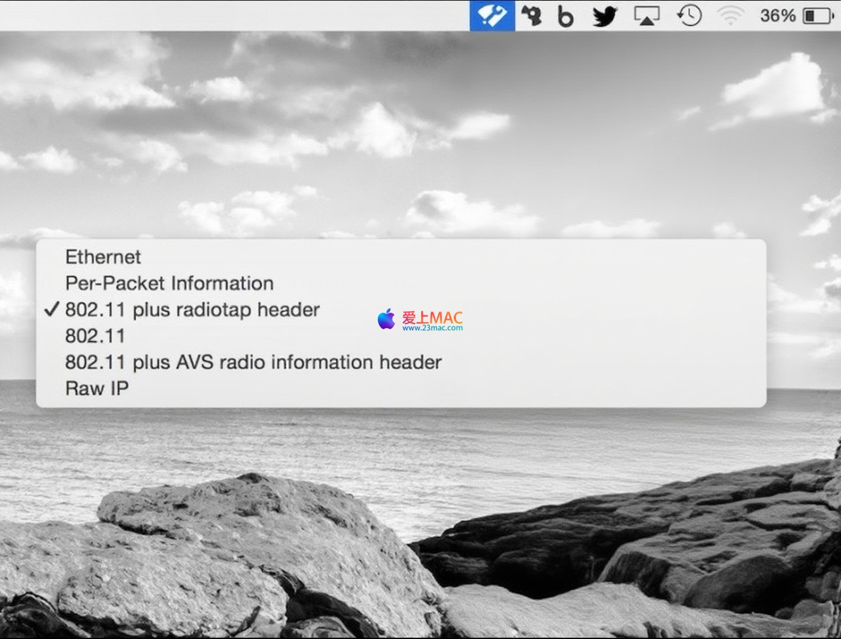The width and height of the screenshot is (841, 639).
Task: Select 802.11 plus radiotap header entry
Action: (x=192, y=310)
